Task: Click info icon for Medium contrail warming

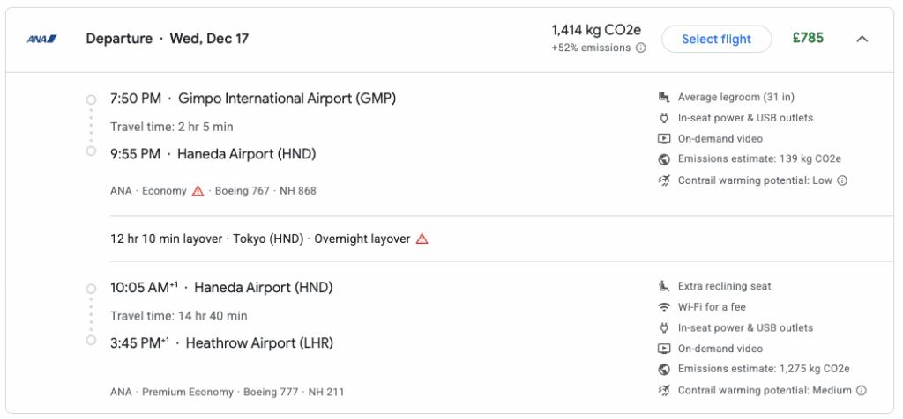Action: pyautogui.click(x=862, y=390)
